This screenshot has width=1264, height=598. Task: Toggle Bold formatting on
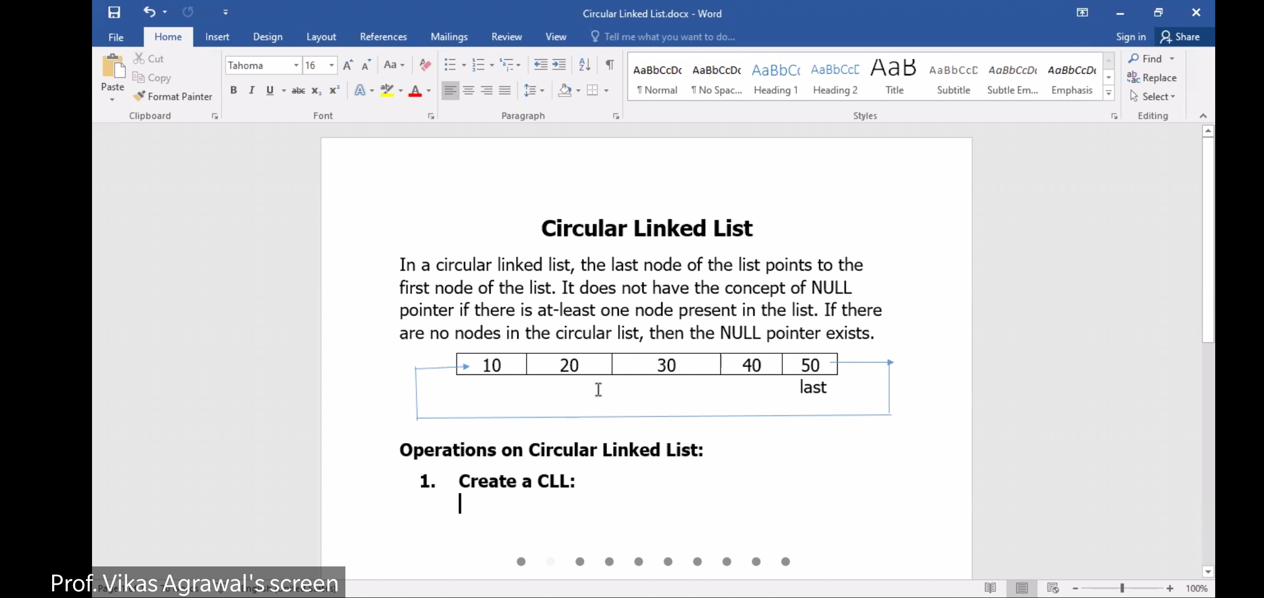coord(233,90)
